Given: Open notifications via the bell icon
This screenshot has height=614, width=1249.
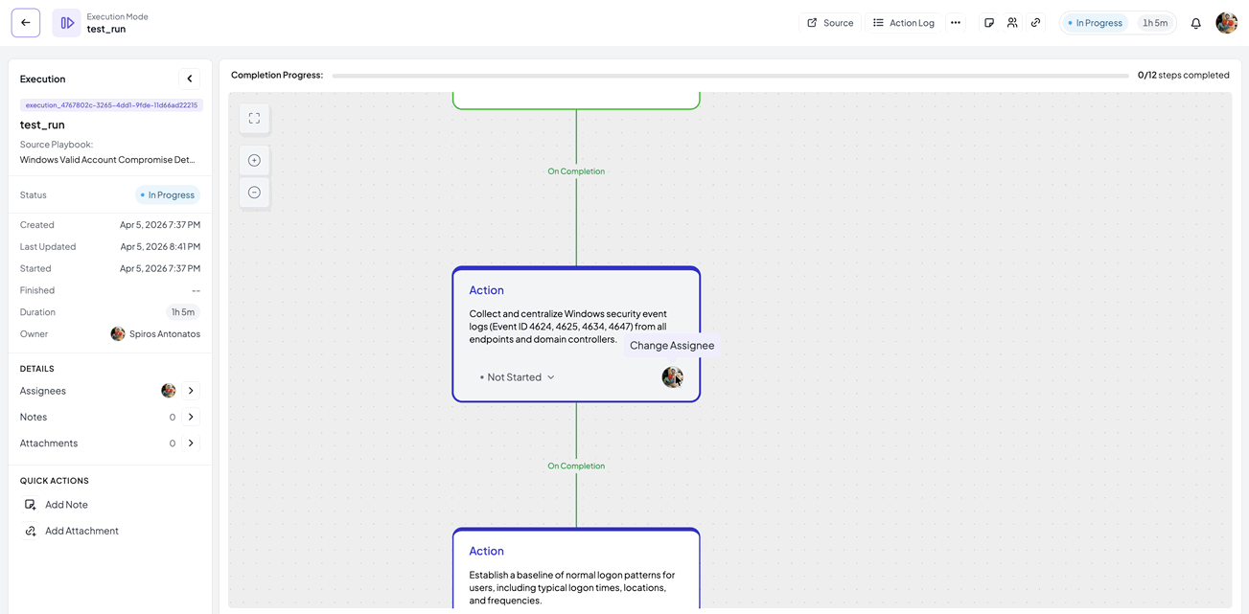Looking at the screenshot, I should point(1195,22).
